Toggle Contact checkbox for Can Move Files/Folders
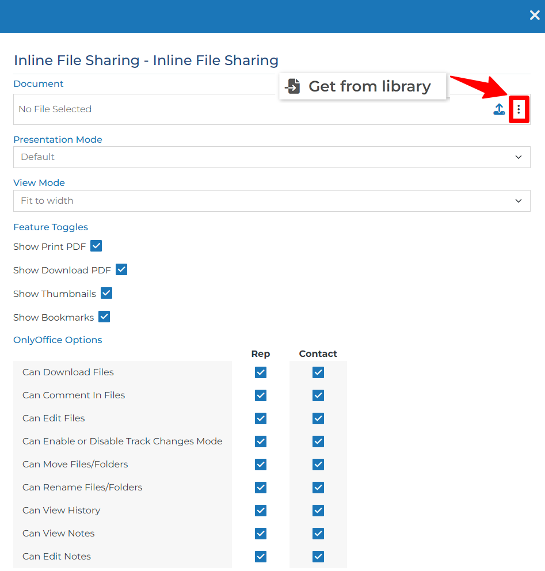The width and height of the screenshot is (545, 571). coord(318,465)
